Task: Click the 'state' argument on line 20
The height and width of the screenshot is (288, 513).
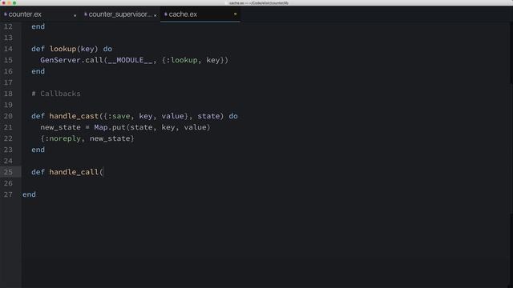Action: pos(208,116)
